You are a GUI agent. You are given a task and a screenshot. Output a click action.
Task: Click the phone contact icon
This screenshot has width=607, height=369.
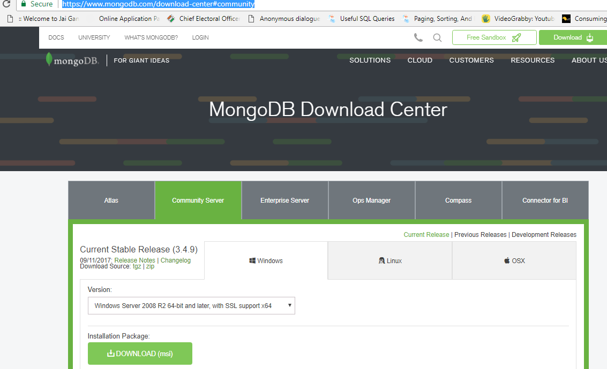point(418,37)
